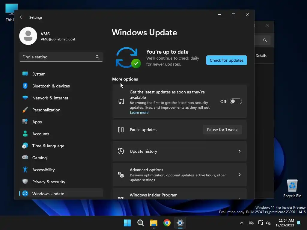Image resolution: width=307 pixels, height=230 pixels.
Task: Open Windows Insider Program entry
Action: click(x=179, y=194)
